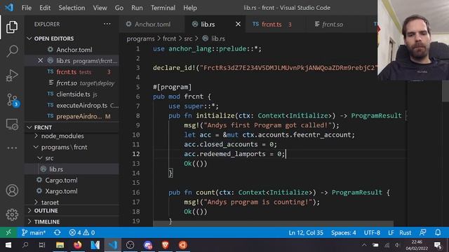Viewport: 449px width, 252px height.
Task: Click the remote window indicator in status bar
Action: [8, 232]
